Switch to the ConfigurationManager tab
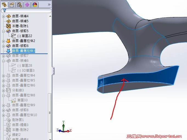The height and width of the screenshot is (140, 187). [19, 5]
